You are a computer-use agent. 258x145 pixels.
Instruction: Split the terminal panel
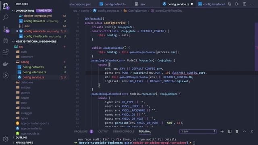point(229,131)
